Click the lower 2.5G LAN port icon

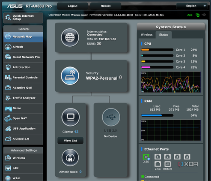click(x=158, y=164)
